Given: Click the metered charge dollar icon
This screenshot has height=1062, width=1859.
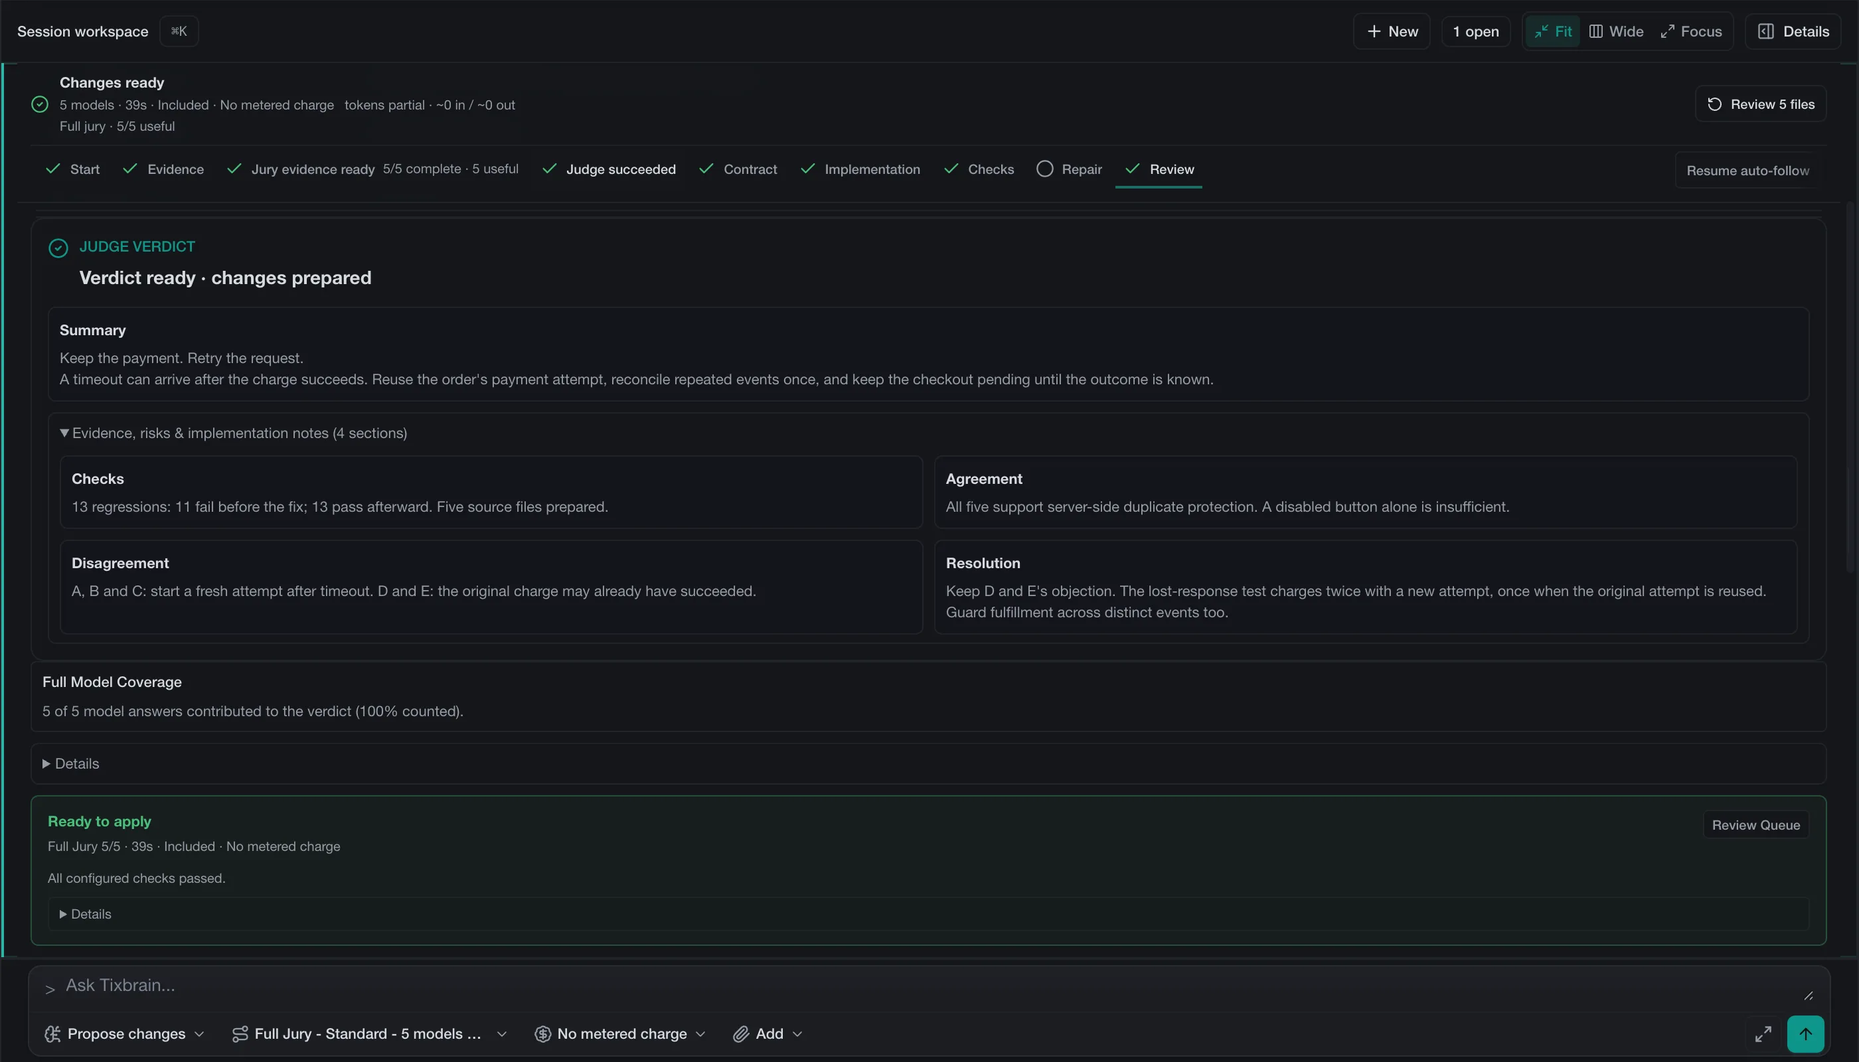Looking at the screenshot, I should (542, 1033).
